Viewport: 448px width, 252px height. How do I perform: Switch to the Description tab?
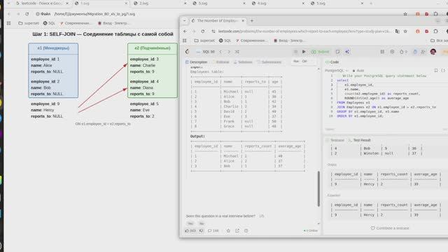tap(196, 62)
